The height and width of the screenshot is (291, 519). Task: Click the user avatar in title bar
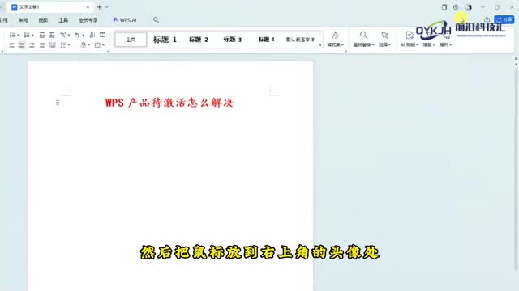coord(468,7)
